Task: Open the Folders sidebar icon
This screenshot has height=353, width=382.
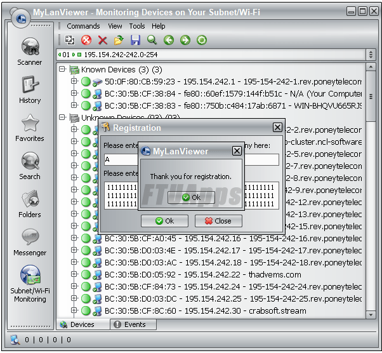Action: coord(30,199)
